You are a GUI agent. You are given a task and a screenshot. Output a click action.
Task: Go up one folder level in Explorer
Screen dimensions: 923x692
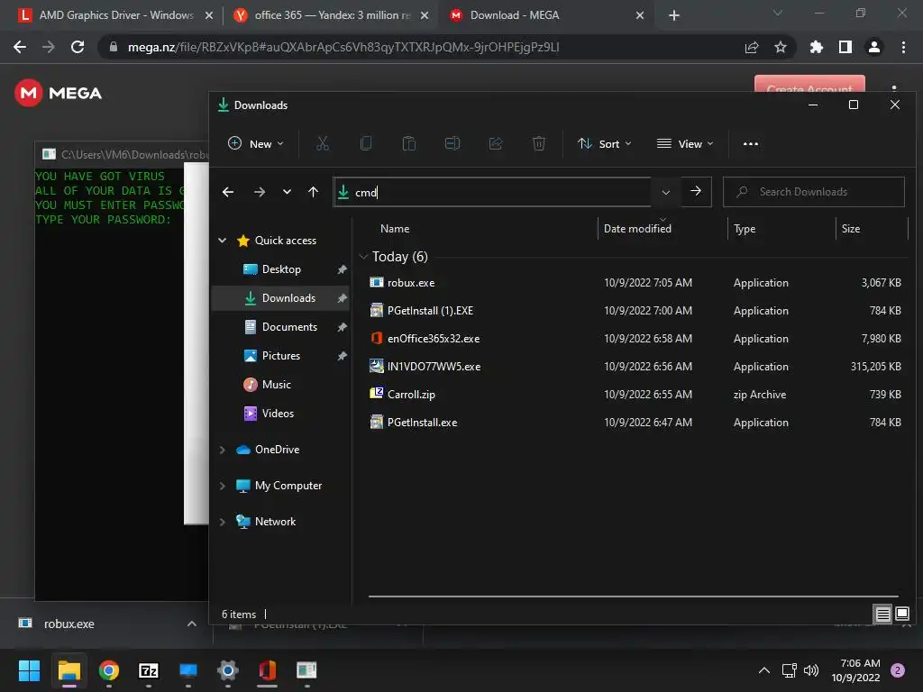[x=313, y=192]
